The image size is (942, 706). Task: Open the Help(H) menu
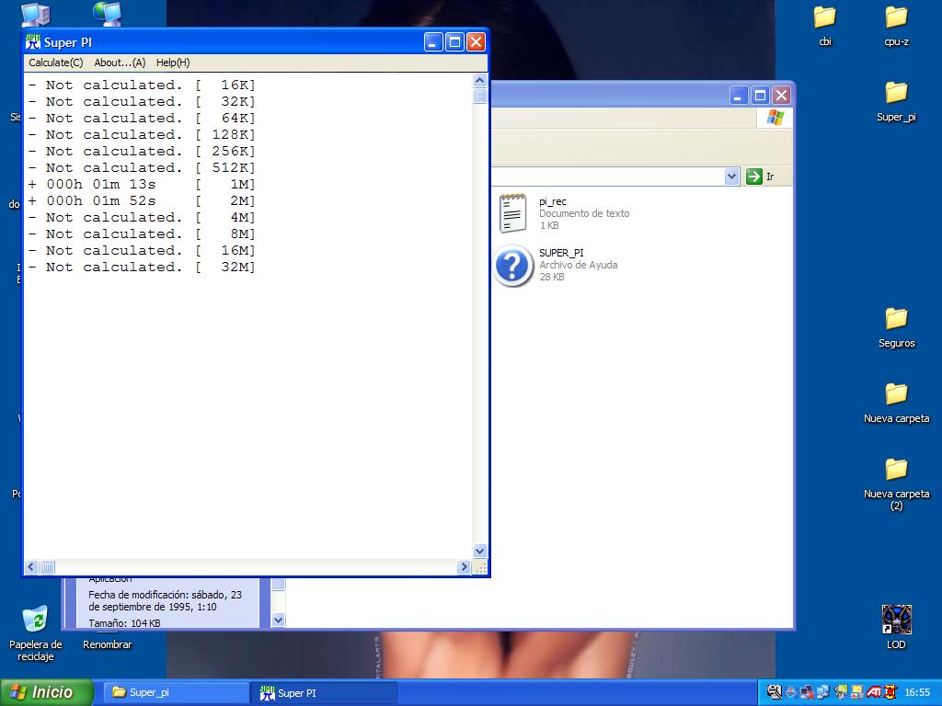(x=173, y=63)
